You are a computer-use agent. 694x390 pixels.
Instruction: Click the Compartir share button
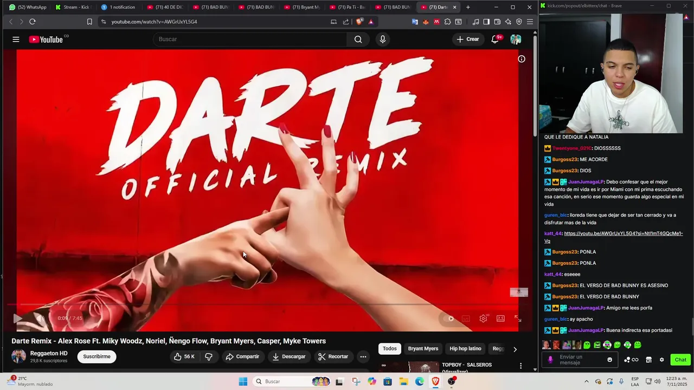[242, 356]
